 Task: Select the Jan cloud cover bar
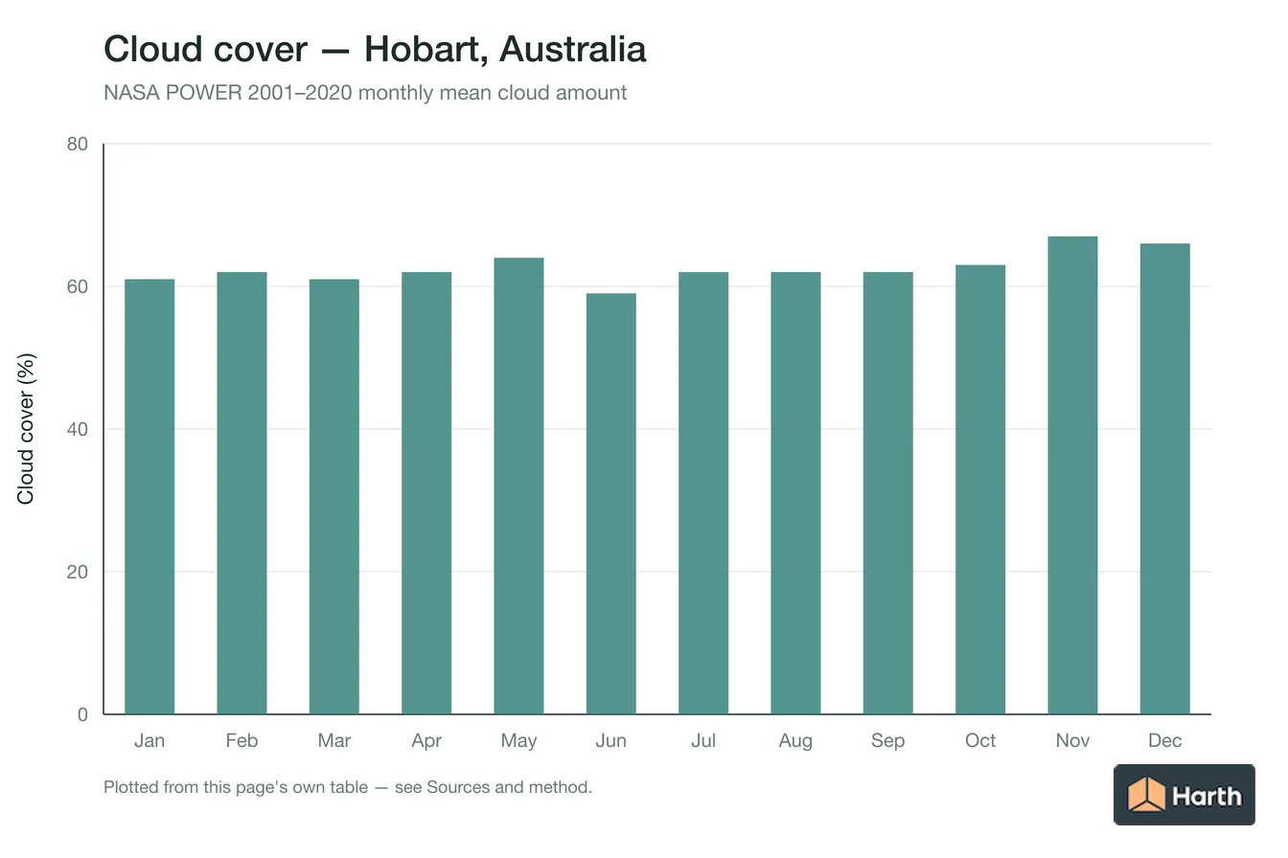coord(149,497)
